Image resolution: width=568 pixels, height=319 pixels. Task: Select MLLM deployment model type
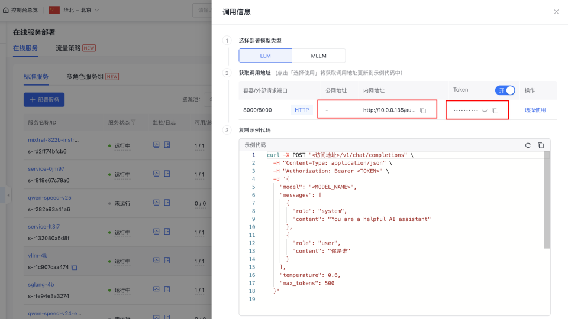[318, 56]
